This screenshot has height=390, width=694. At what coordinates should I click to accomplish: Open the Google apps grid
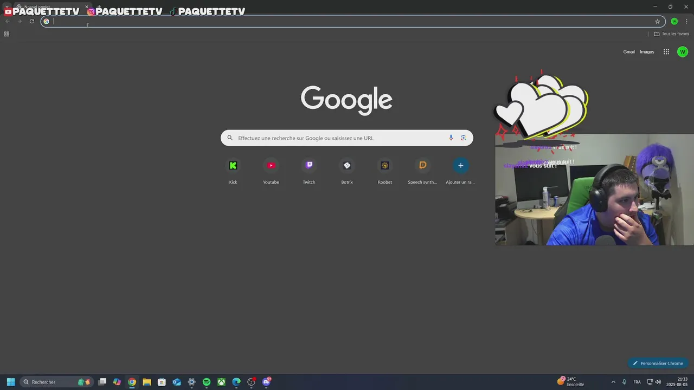click(666, 52)
